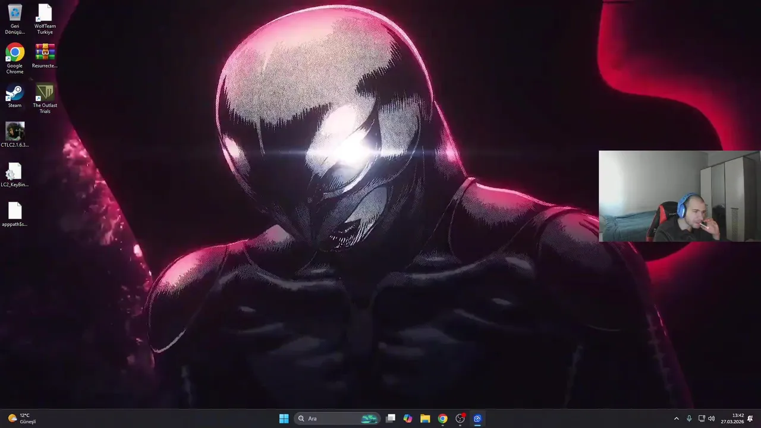Open the notification bell icon
This screenshot has width=761, height=428.
point(750,418)
